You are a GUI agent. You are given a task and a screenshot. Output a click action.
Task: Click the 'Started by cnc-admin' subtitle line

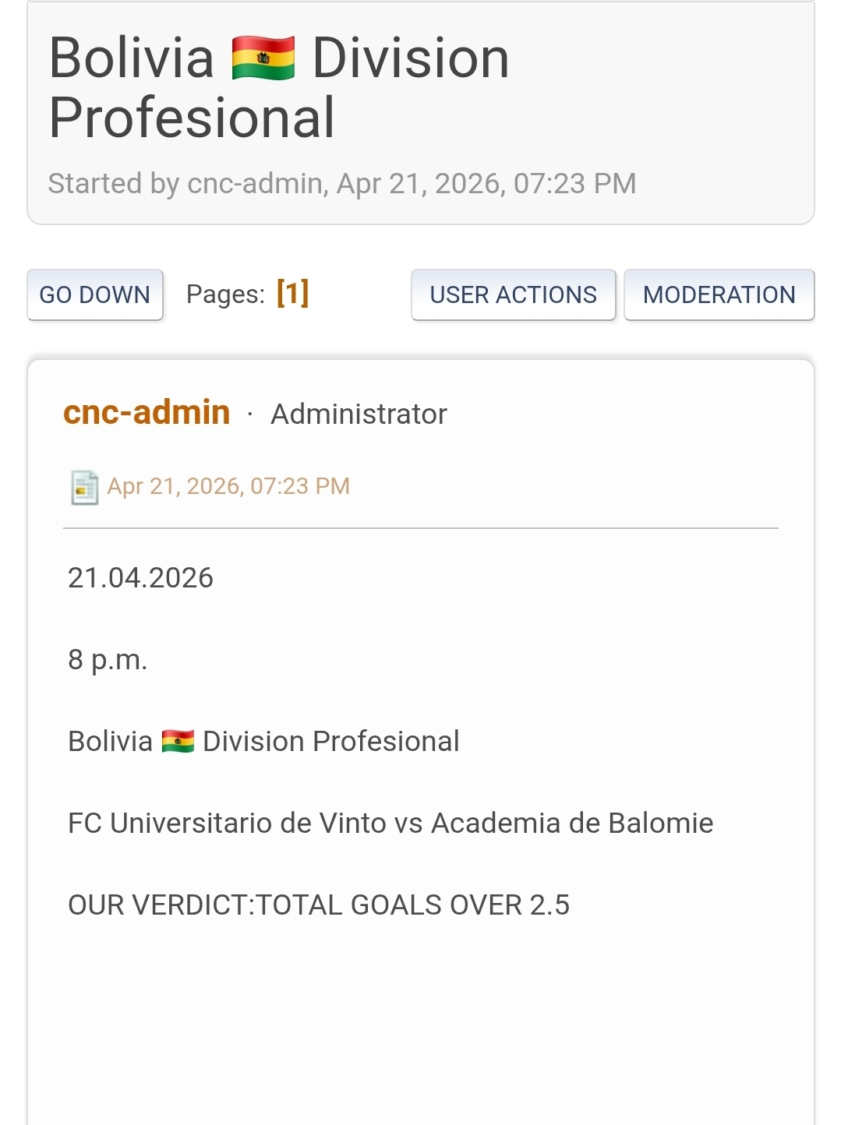click(341, 184)
